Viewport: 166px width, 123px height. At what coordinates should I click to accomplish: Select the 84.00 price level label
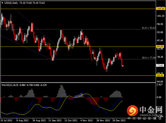tap(160, 47)
